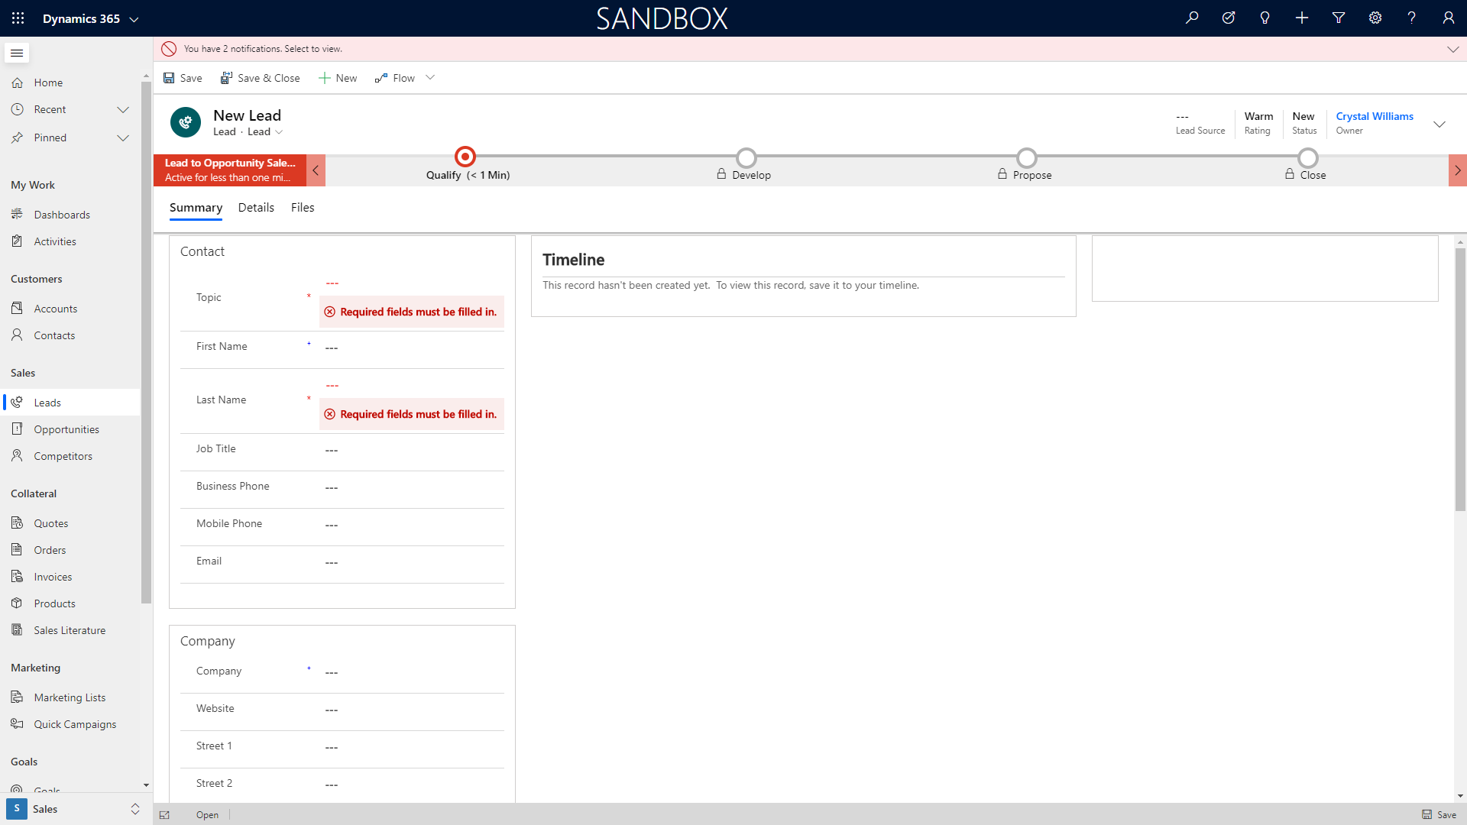Click Save in command bar

click(x=183, y=78)
